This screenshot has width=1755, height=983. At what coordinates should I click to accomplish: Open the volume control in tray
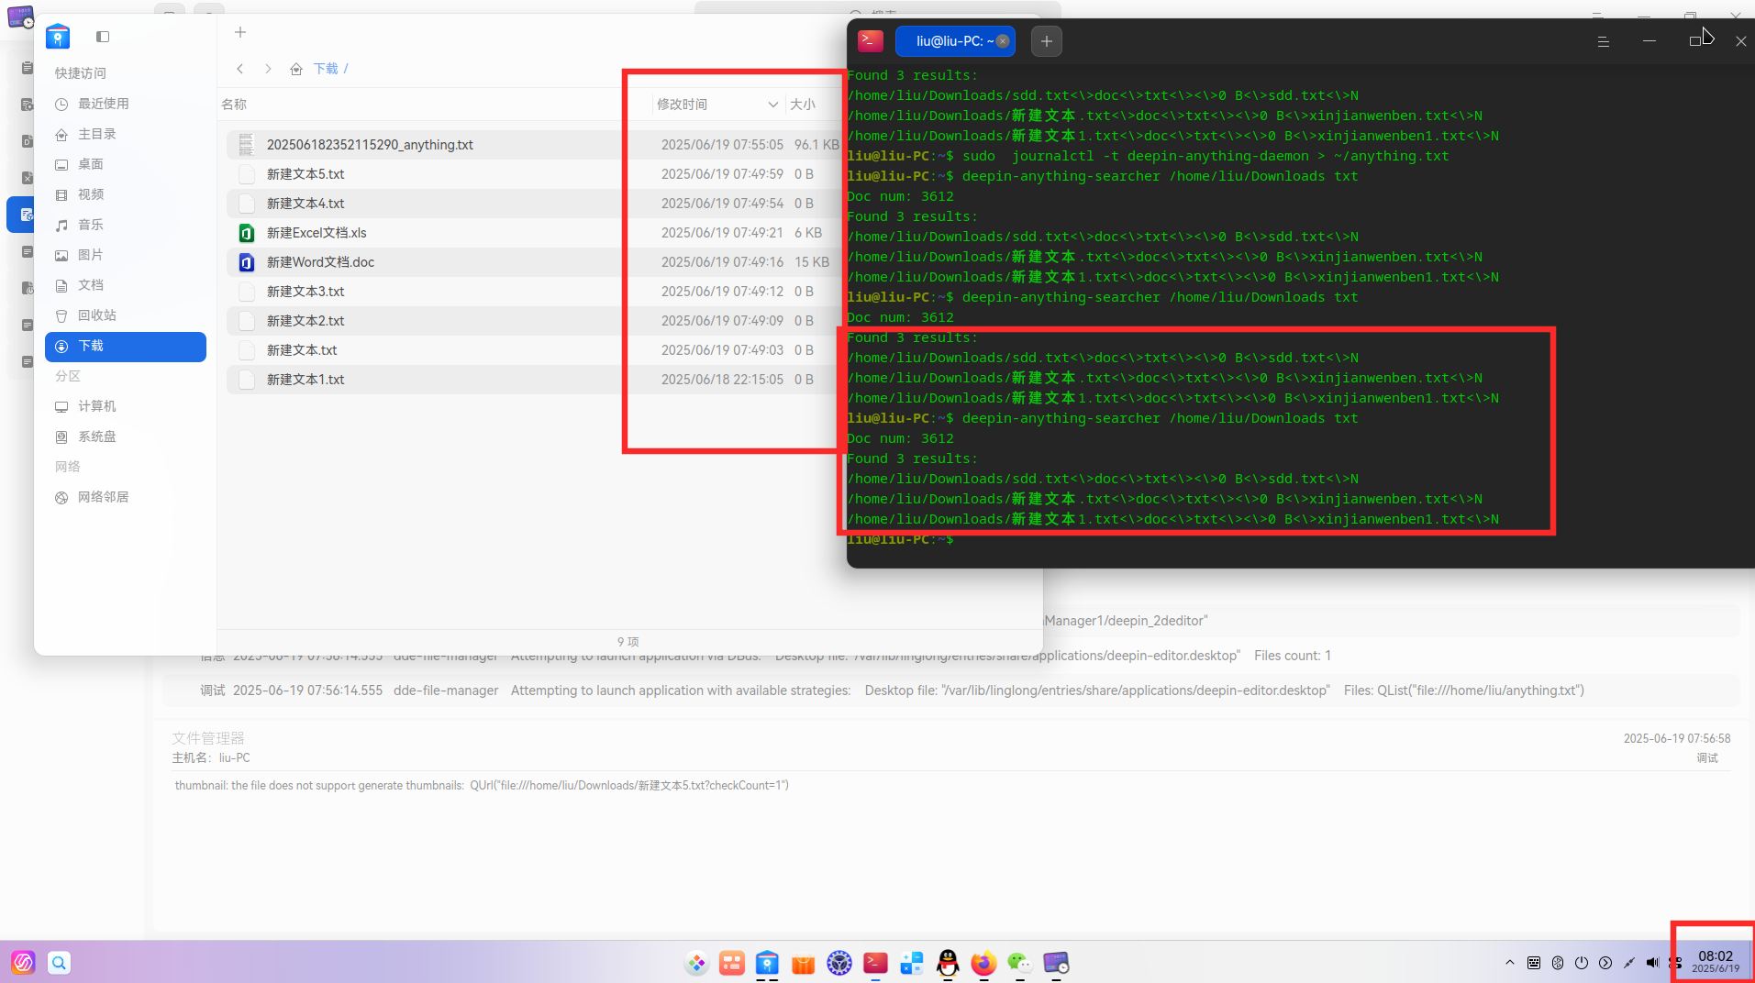1652,963
